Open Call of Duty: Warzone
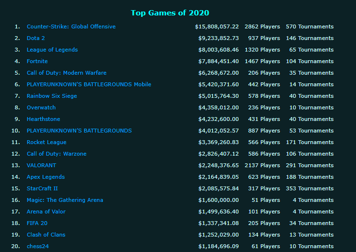The image size is (356, 252). coord(57,154)
